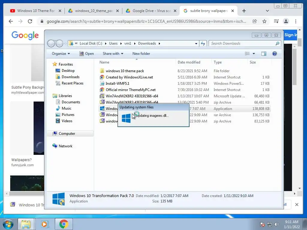
Task: Switch to Google Drive Virus scan tab
Action: coord(151,11)
